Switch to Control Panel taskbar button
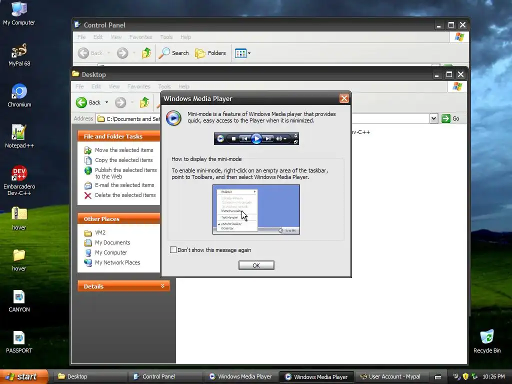The height and width of the screenshot is (384, 512). [x=165, y=376]
